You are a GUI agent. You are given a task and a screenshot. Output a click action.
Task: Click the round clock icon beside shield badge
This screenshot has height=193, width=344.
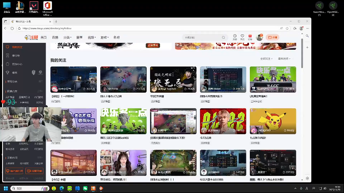[40, 72]
